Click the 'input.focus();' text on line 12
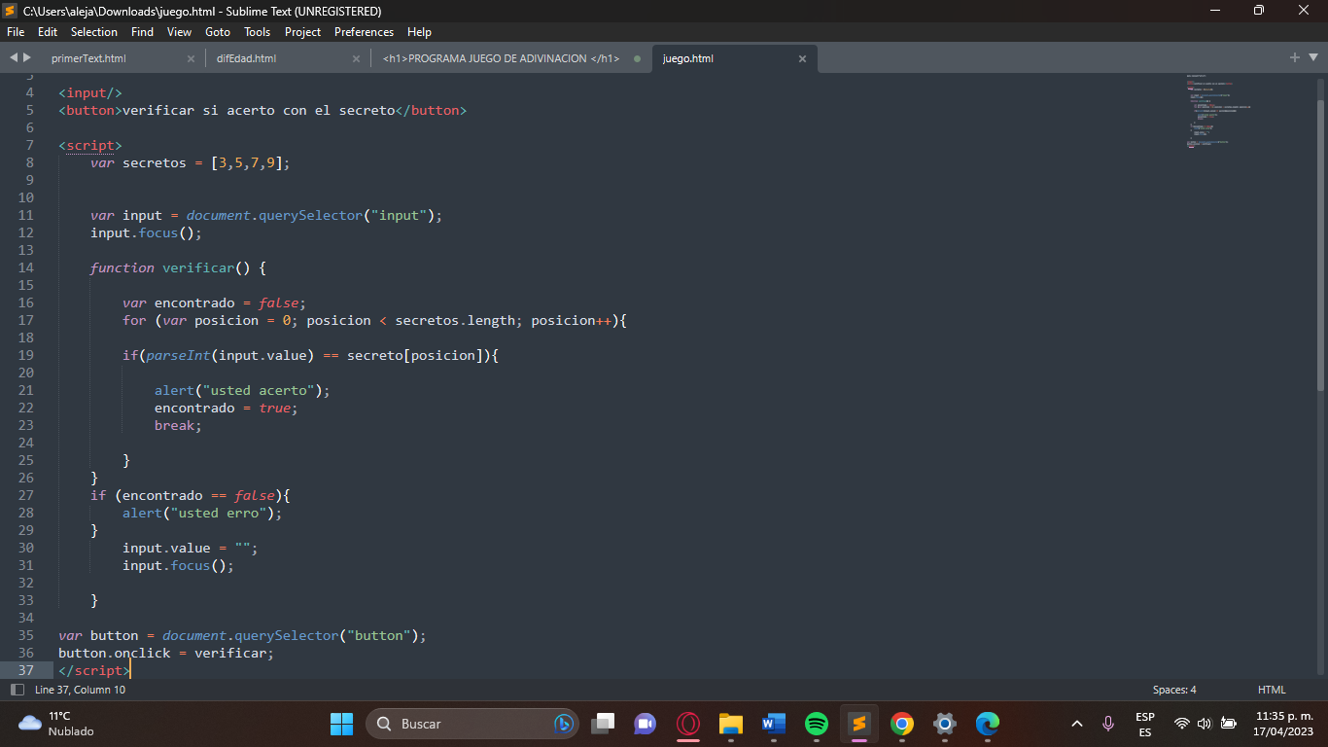 tap(146, 232)
